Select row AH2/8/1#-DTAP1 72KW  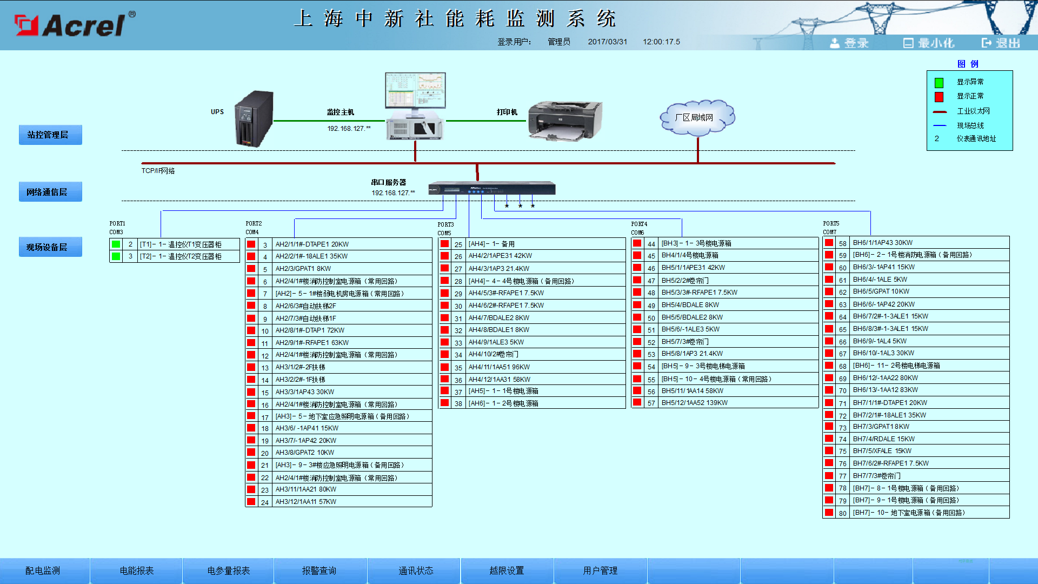click(x=310, y=330)
